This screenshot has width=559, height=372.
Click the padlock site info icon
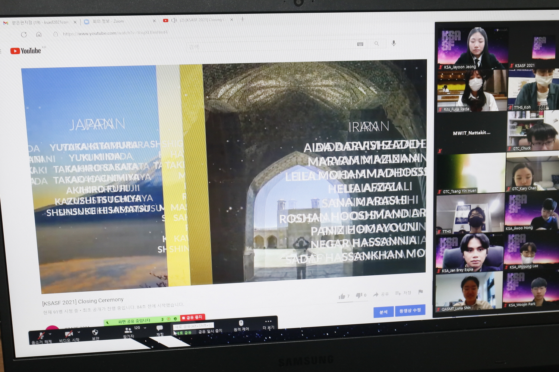[x=56, y=34]
